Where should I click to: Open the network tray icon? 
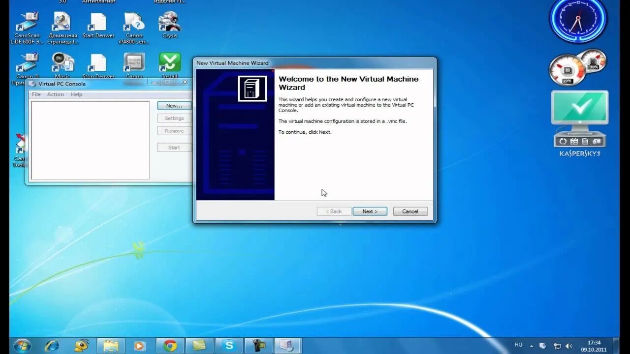[x=557, y=346]
